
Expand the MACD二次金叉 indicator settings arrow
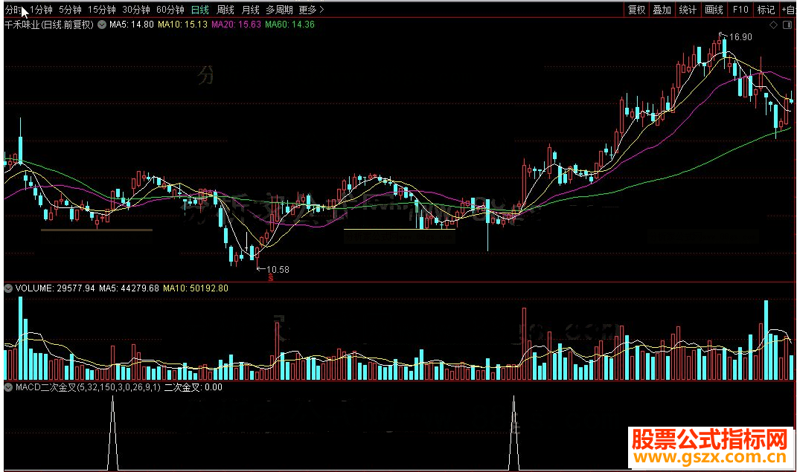pyautogui.click(x=8, y=387)
